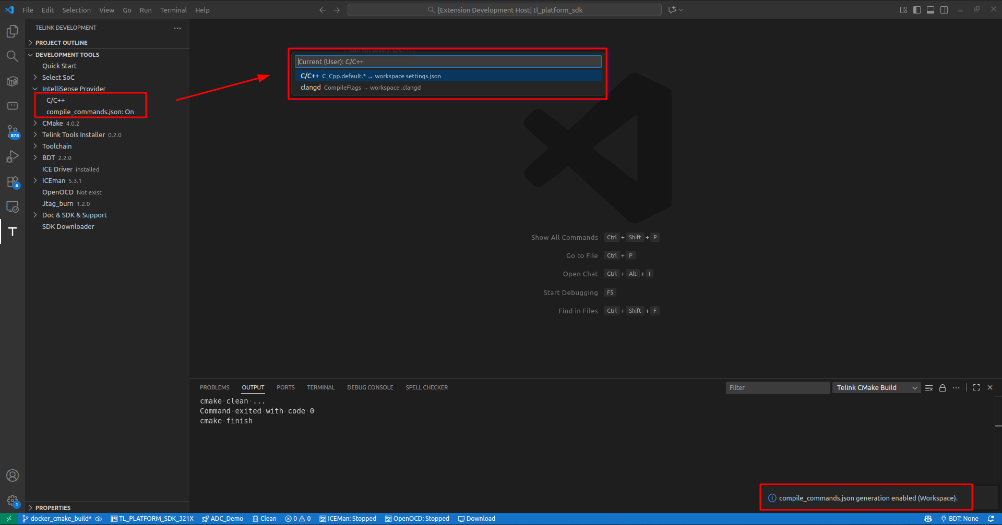Screen dimensions: 1002x525
Task: Click TL_PLATFORM_SDK_321X in status bar
Action: (x=152, y=519)
